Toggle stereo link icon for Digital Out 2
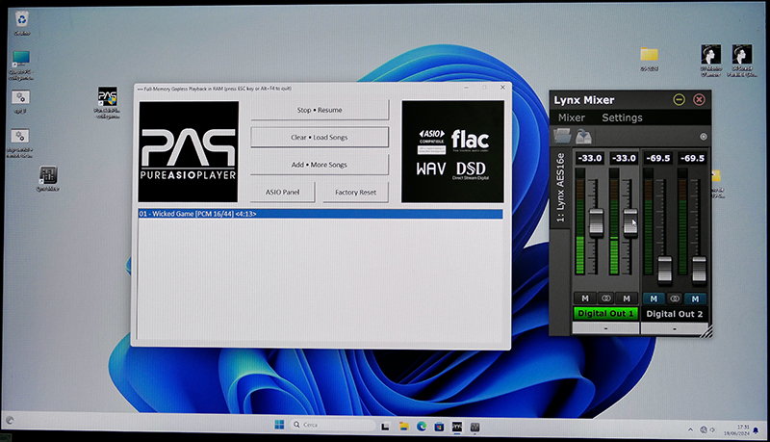The height and width of the screenshot is (442, 770). pyautogui.click(x=675, y=299)
